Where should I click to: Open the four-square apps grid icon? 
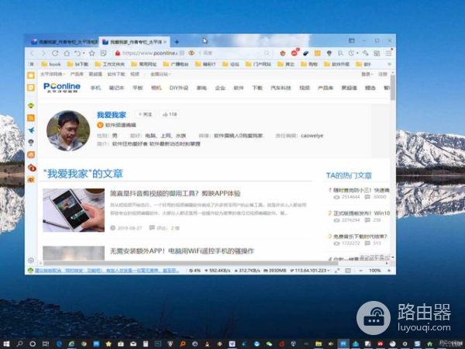coord(377,53)
